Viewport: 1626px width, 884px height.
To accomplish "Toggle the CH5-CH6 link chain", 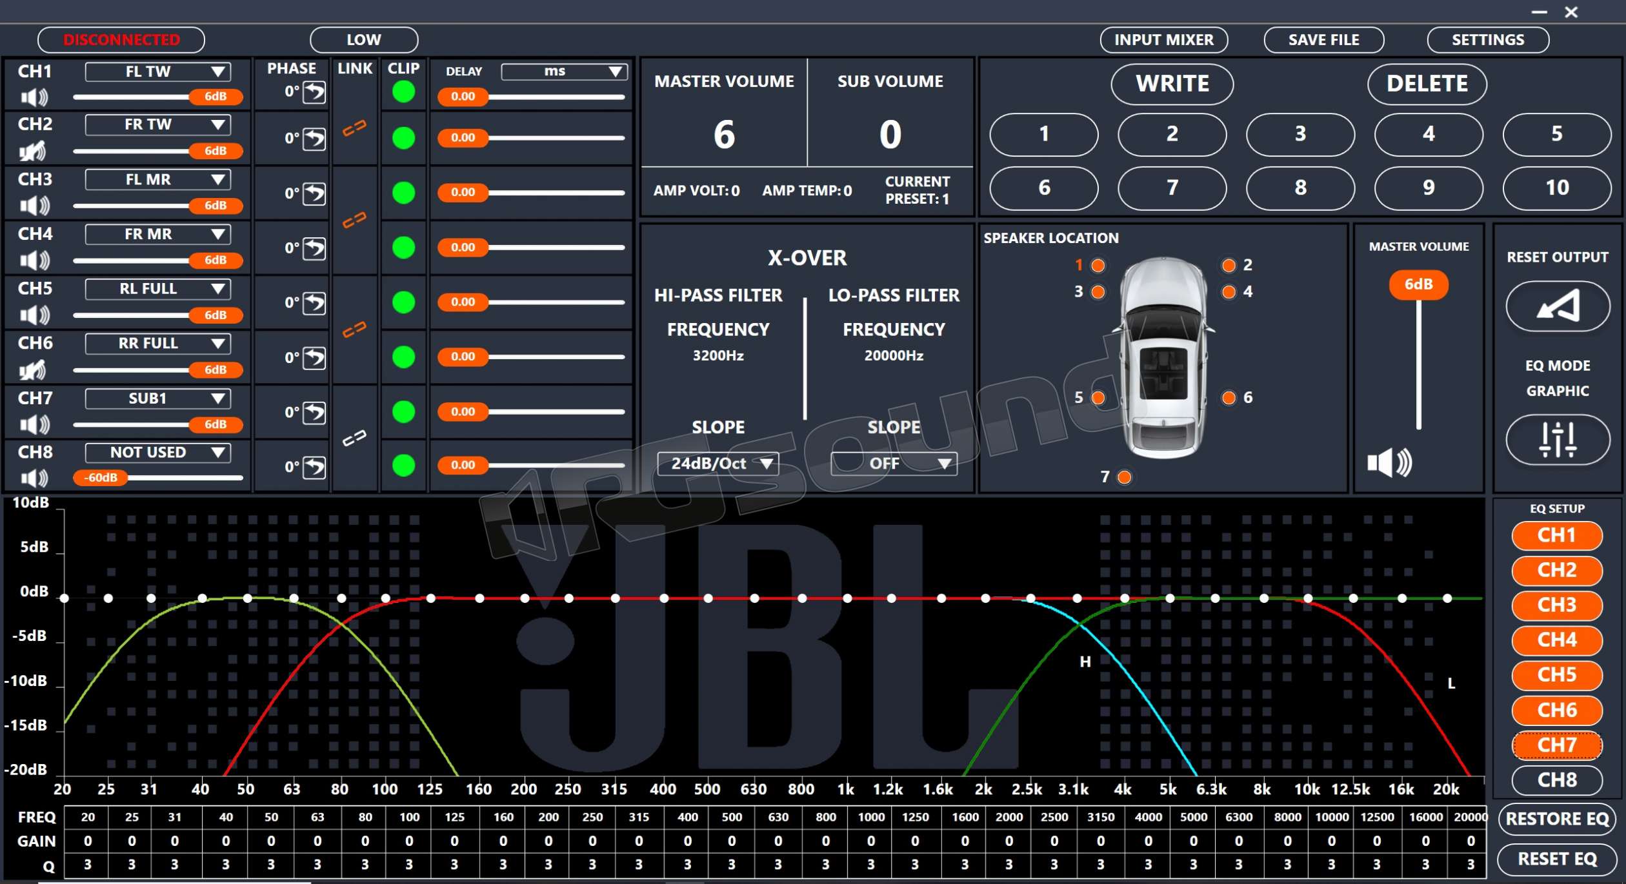I will (x=354, y=329).
